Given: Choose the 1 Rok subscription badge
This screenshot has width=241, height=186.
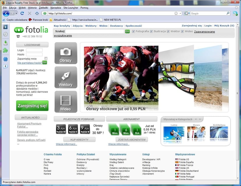Looking at the screenshot, I should [x=136, y=130].
